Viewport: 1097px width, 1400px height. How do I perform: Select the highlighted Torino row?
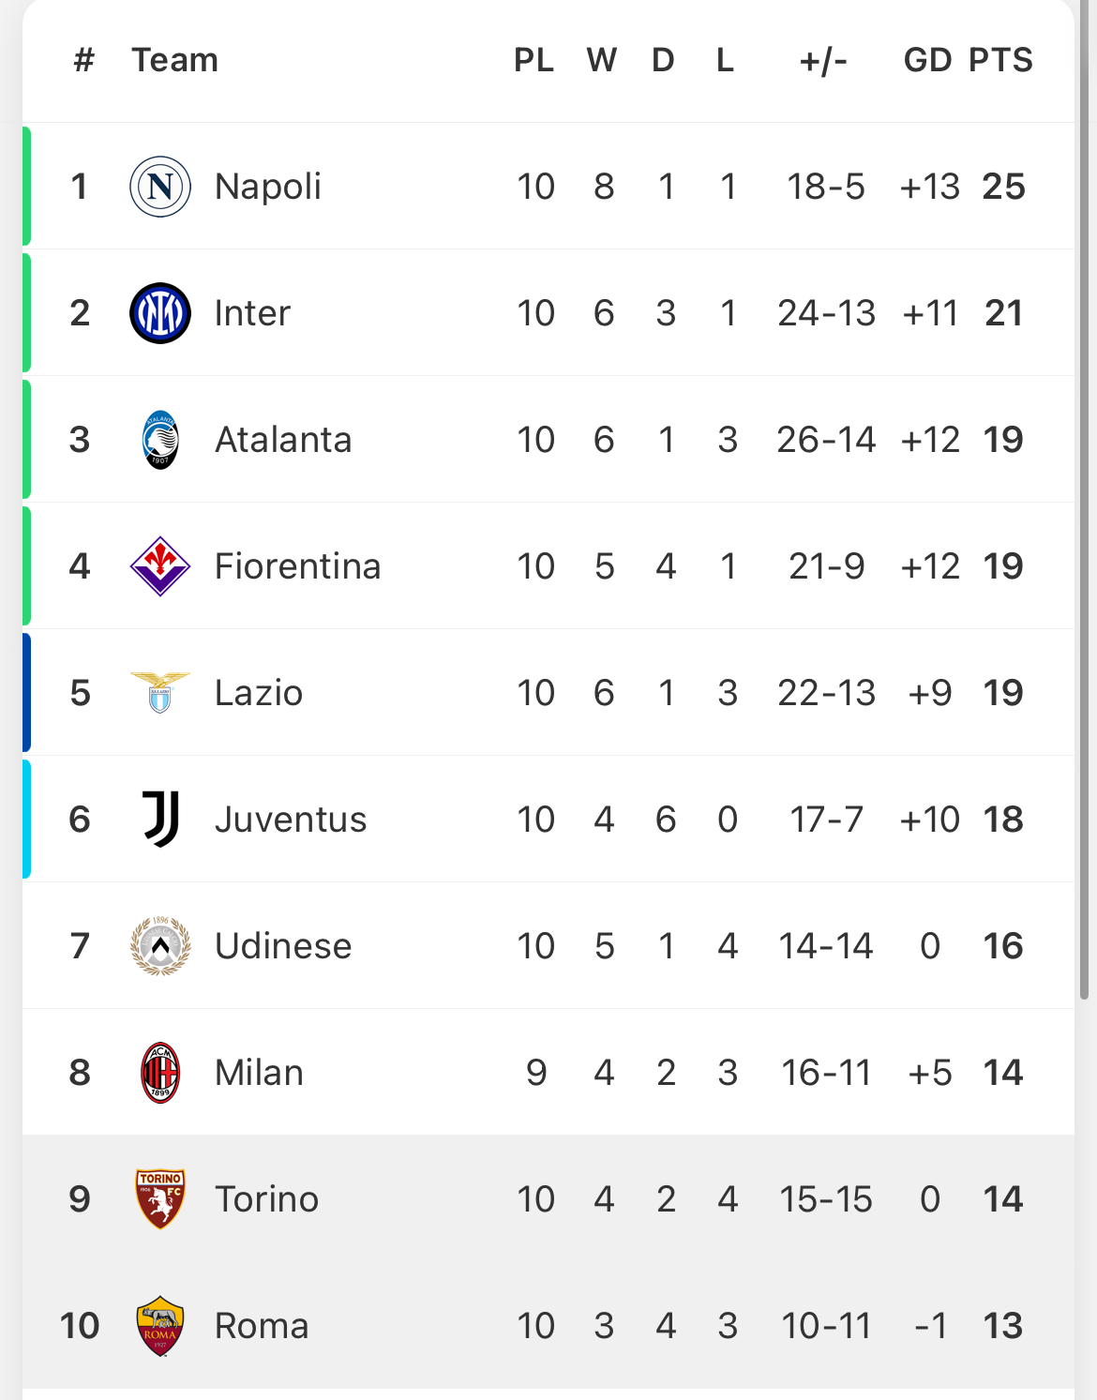[x=548, y=1199]
